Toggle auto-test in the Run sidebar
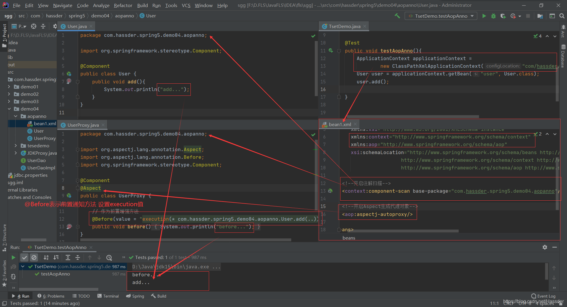 (x=13, y=277)
